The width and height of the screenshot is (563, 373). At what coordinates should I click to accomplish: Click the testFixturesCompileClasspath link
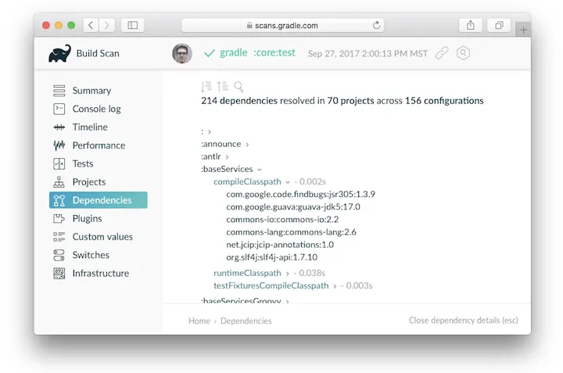pyautogui.click(x=271, y=285)
